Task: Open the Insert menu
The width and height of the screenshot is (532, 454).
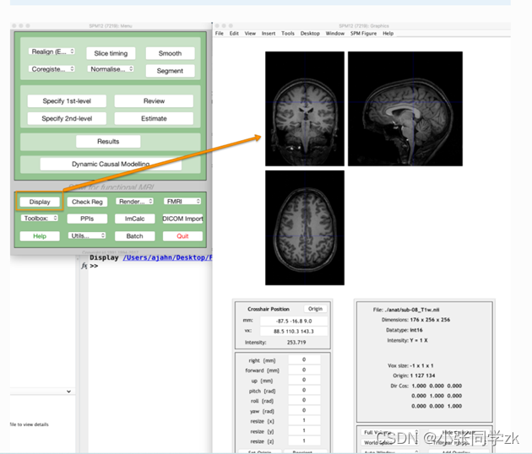Action: tap(269, 33)
